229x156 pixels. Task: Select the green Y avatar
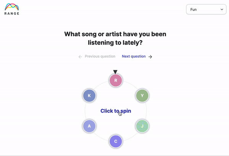(142, 96)
